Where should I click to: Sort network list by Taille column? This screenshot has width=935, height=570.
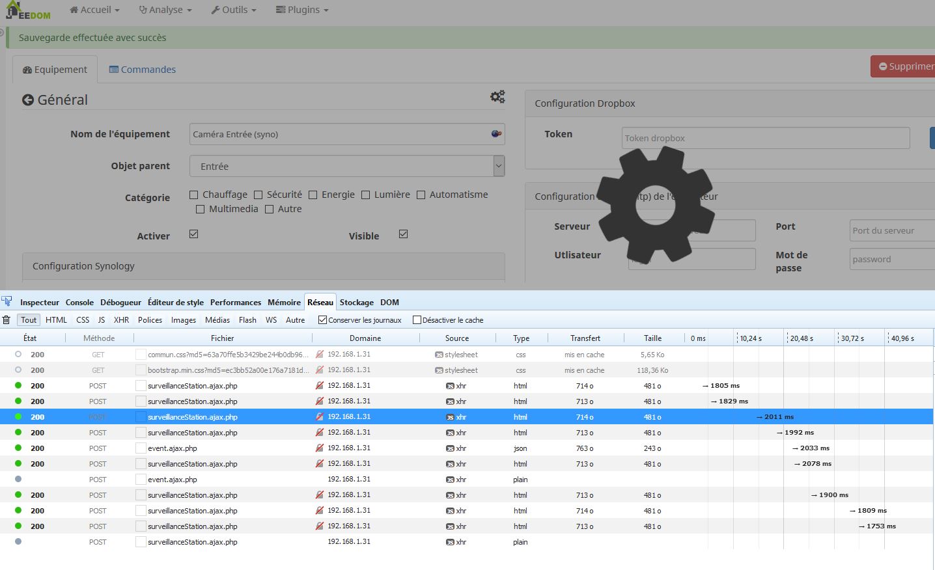tap(652, 338)
